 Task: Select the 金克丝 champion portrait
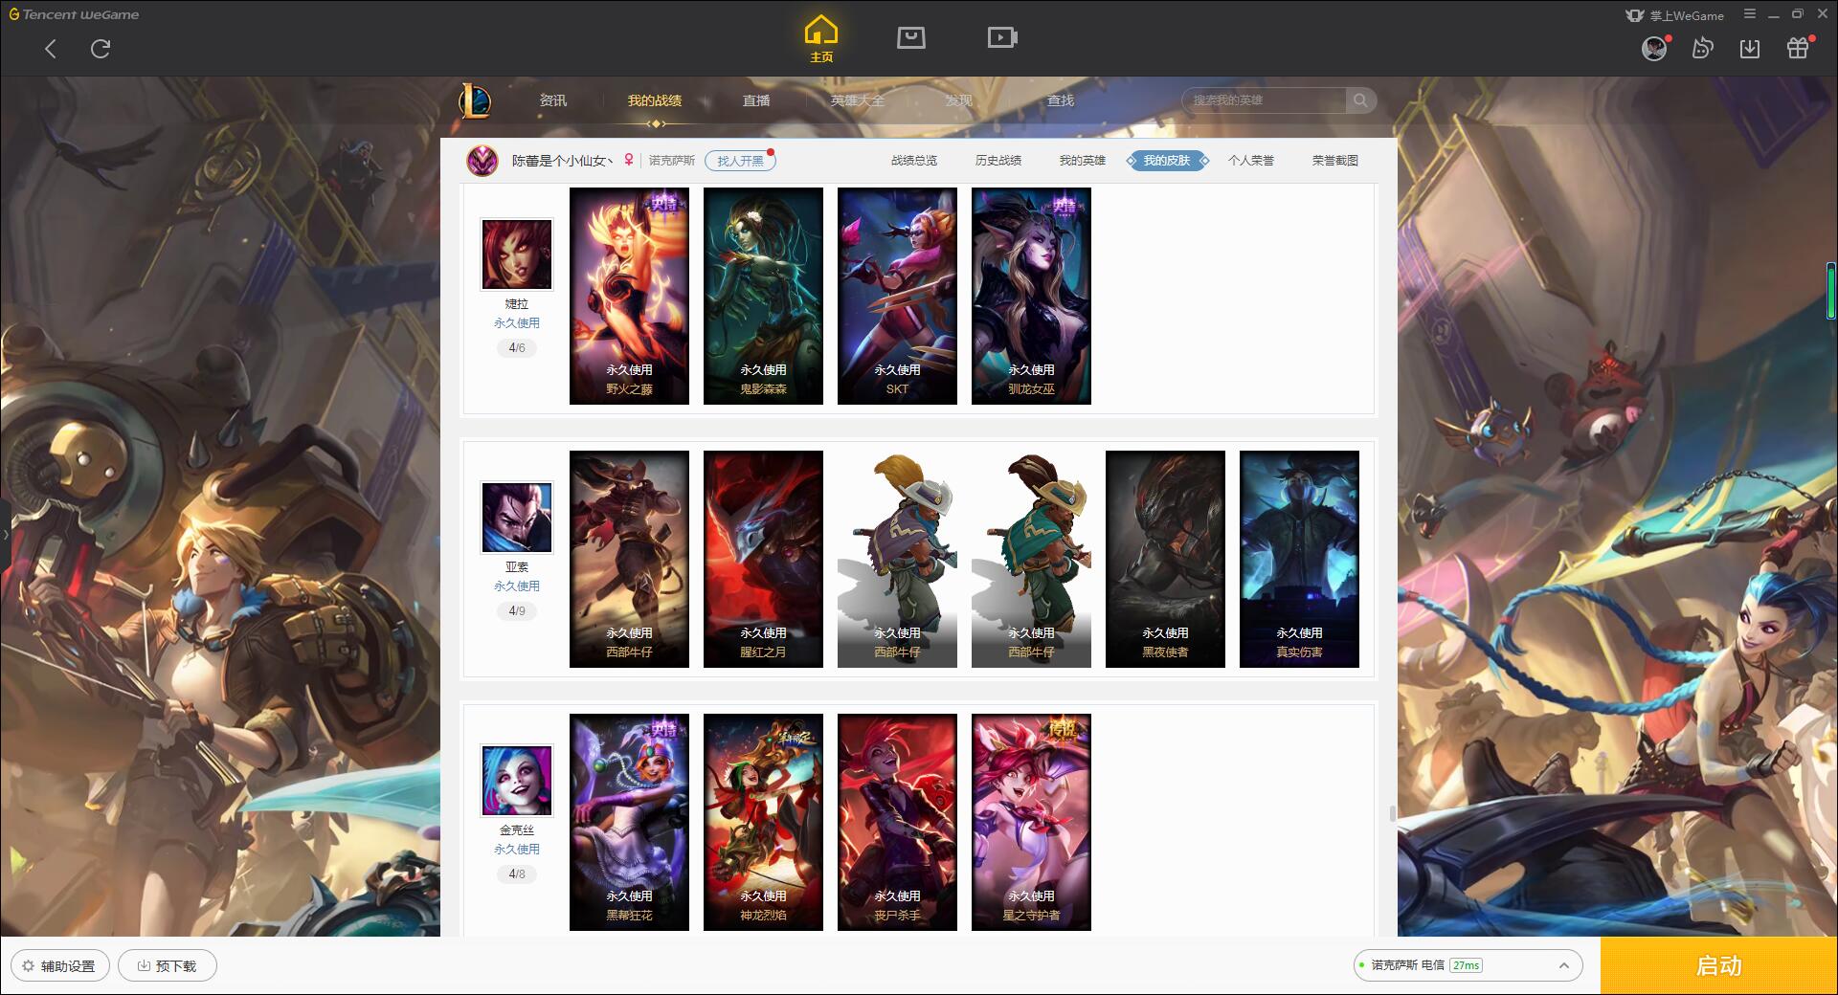(517, 781)
